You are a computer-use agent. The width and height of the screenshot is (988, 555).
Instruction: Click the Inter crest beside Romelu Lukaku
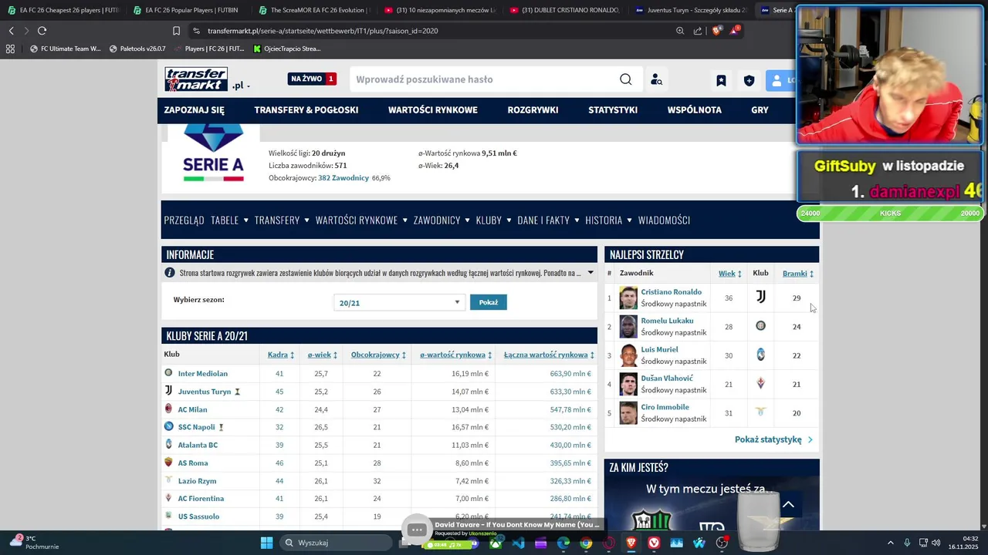point(760,326)
